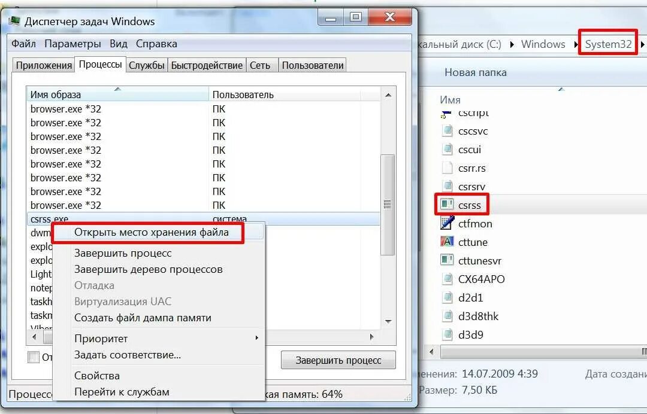Click the d2d1 file icon
647x414 pixels.
click(x=447, y=297)
